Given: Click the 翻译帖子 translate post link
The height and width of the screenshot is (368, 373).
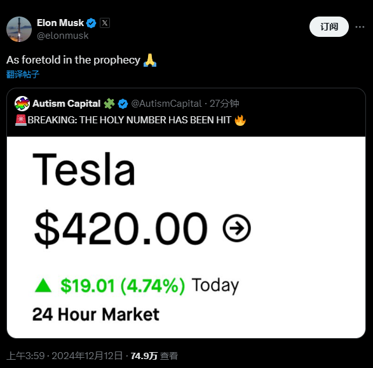Looking at the screenshot, I should point(23,74).
